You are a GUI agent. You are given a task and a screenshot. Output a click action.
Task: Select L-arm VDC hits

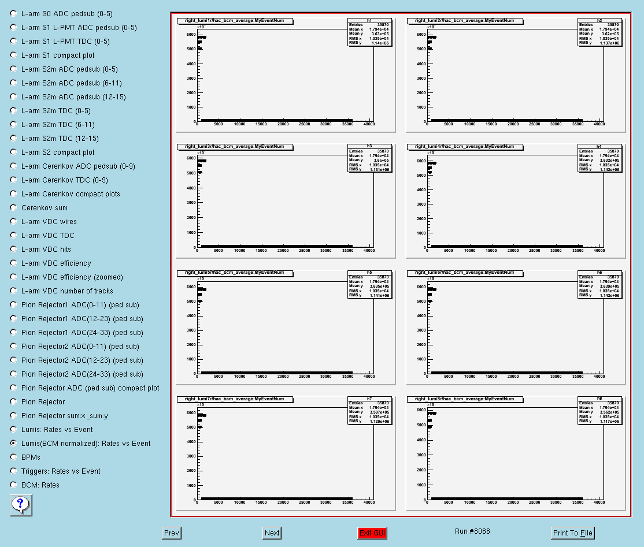(13, 249)
